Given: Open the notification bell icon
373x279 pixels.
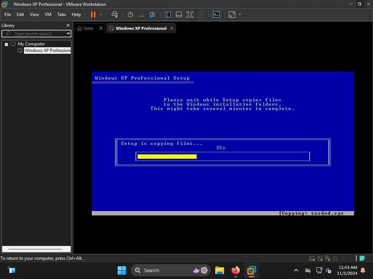Looking at the screenshot, I should [363, 270].
